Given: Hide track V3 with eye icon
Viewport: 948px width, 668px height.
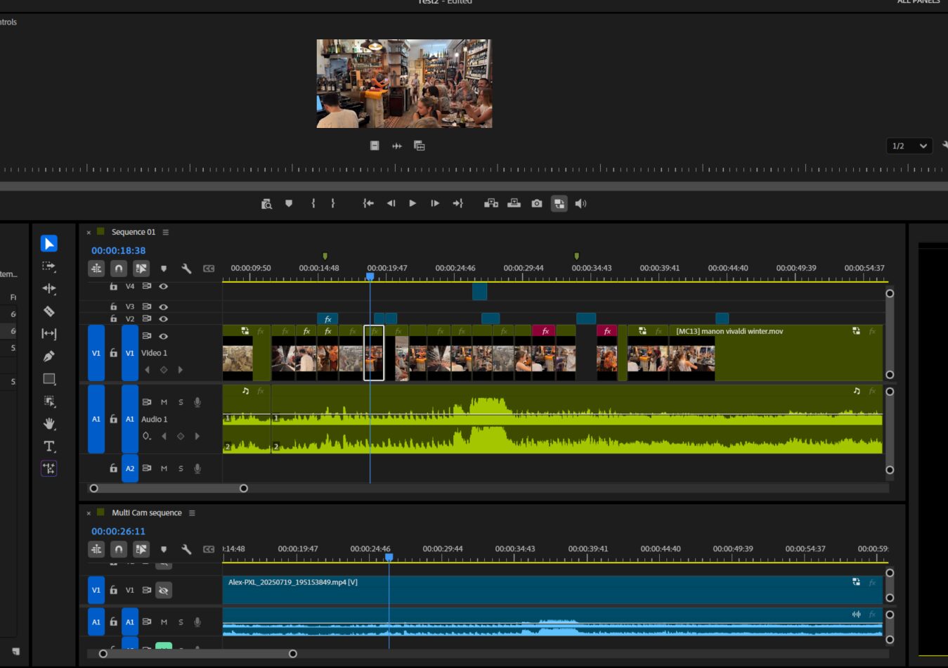Looking at the screenshot, I should tap(164, 307).
